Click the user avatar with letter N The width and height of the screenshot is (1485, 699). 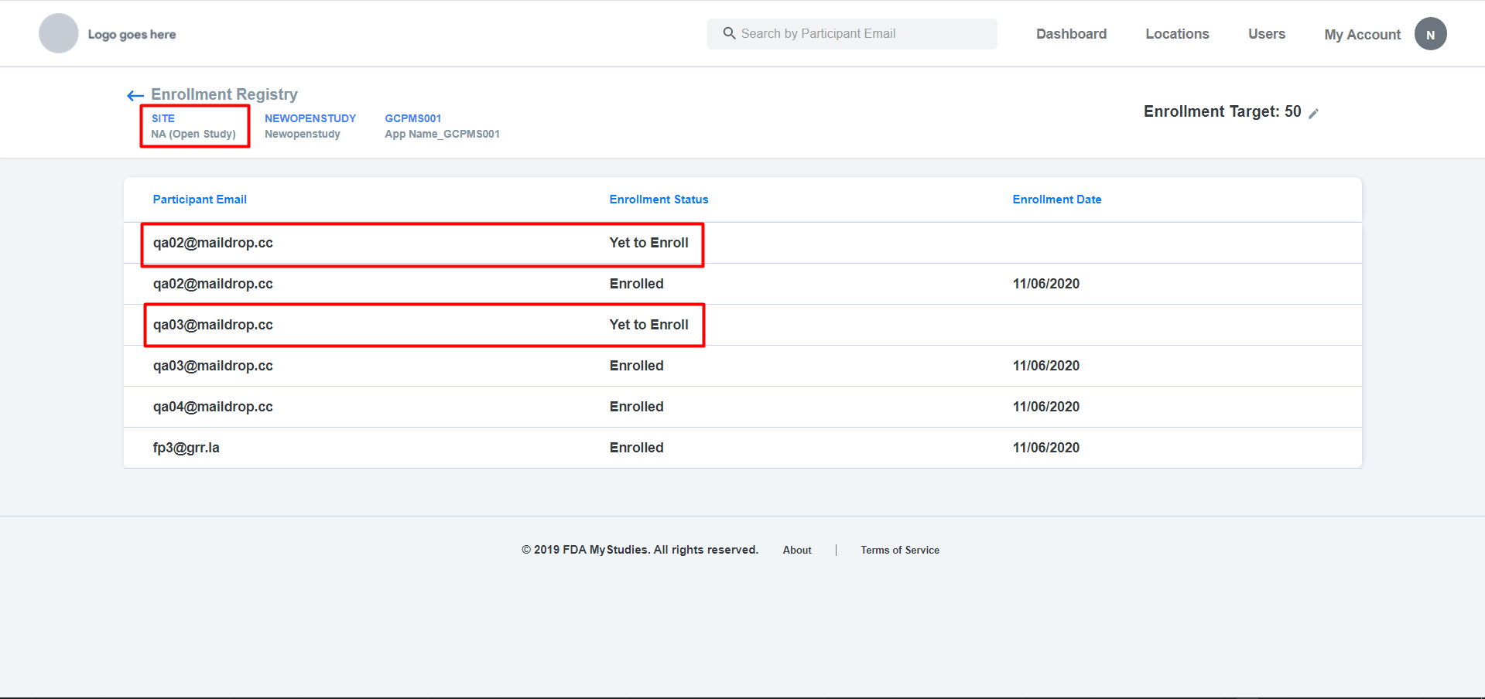(x=1430, y=33)
